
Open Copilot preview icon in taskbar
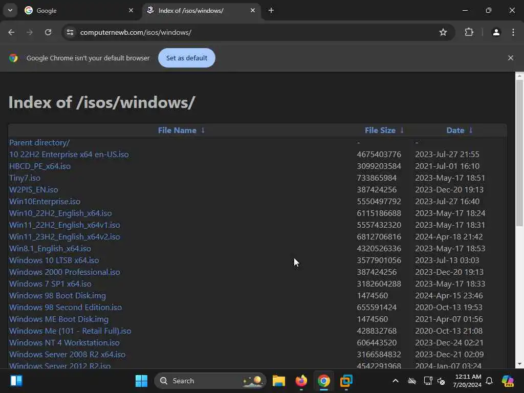[x=508, y=381]
